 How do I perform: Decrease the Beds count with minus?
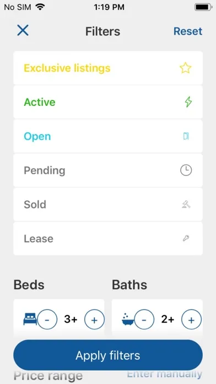pos(47,320)
